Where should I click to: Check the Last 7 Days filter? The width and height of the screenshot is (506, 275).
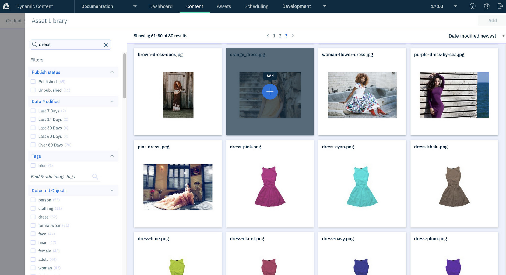coord(33,111)
